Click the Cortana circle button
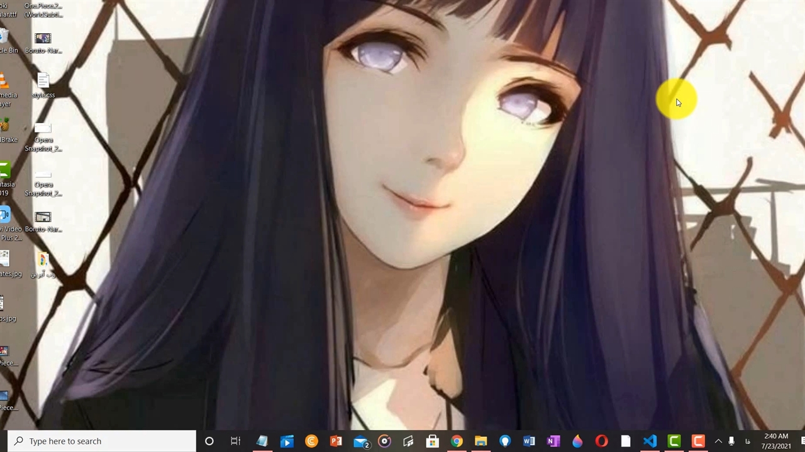Viewport: 805px width, 452px height. 209,441
